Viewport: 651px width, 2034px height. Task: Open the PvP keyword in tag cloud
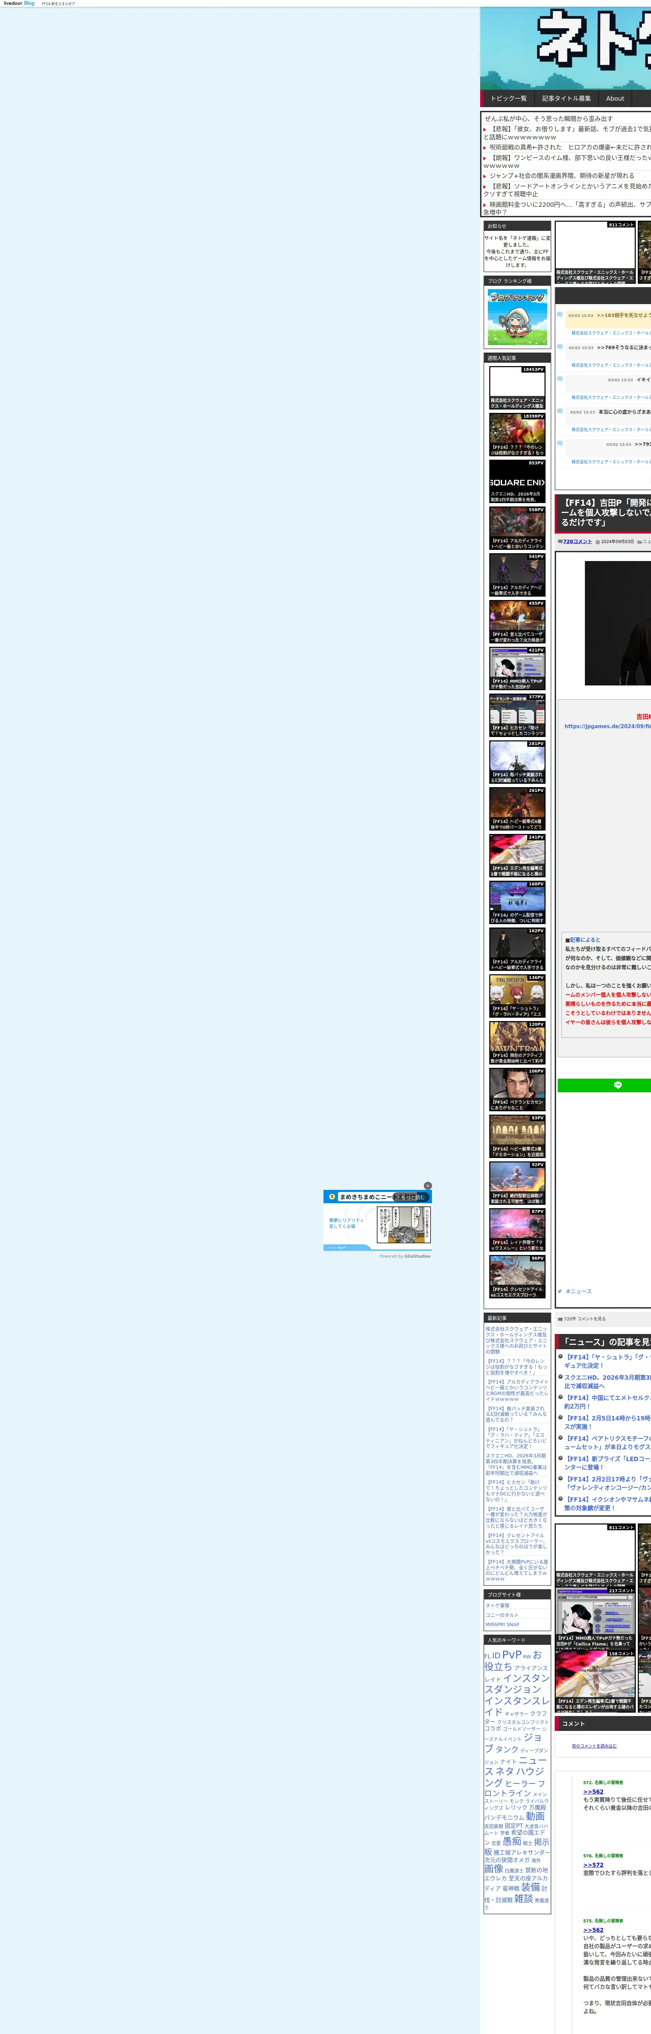(x=511, y=1654)
